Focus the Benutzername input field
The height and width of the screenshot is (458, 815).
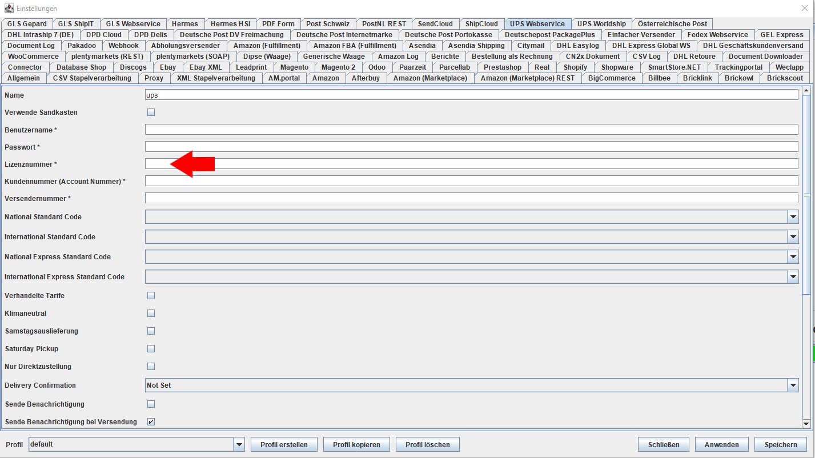coord(472,130)
